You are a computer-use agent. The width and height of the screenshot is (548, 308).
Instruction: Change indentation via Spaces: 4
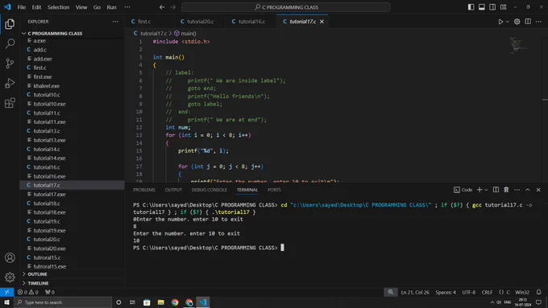pos(446,292)
